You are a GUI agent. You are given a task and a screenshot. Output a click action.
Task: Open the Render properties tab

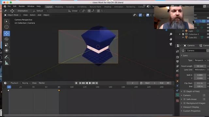177,57
